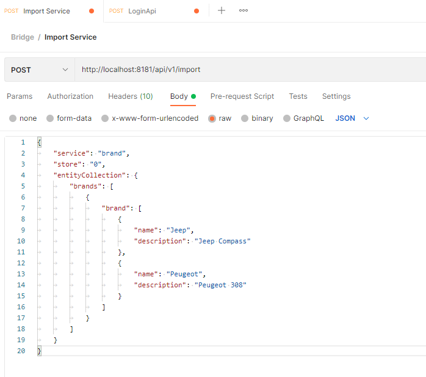The height and width of the screenshot is (377, 426).
Task: Click unsaved orange dot on LoginApi tab
Action: 197,11
